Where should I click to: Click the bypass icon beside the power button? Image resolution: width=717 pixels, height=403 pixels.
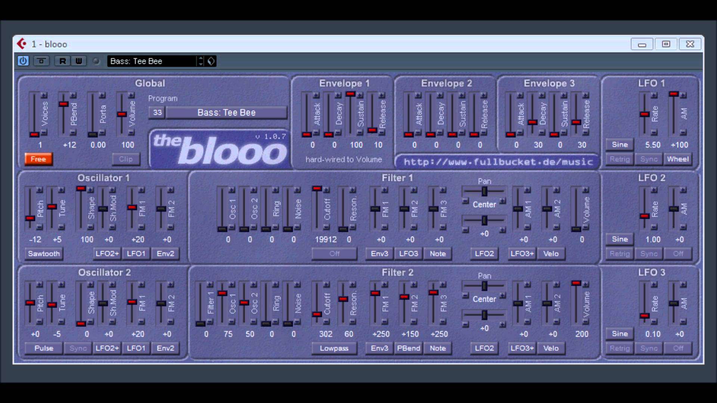41,61
